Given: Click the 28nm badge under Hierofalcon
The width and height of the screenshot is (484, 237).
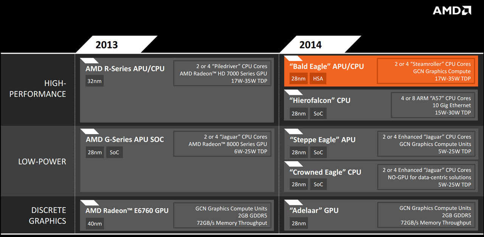Looking at the screenshot, I should (x=298, y=113).
